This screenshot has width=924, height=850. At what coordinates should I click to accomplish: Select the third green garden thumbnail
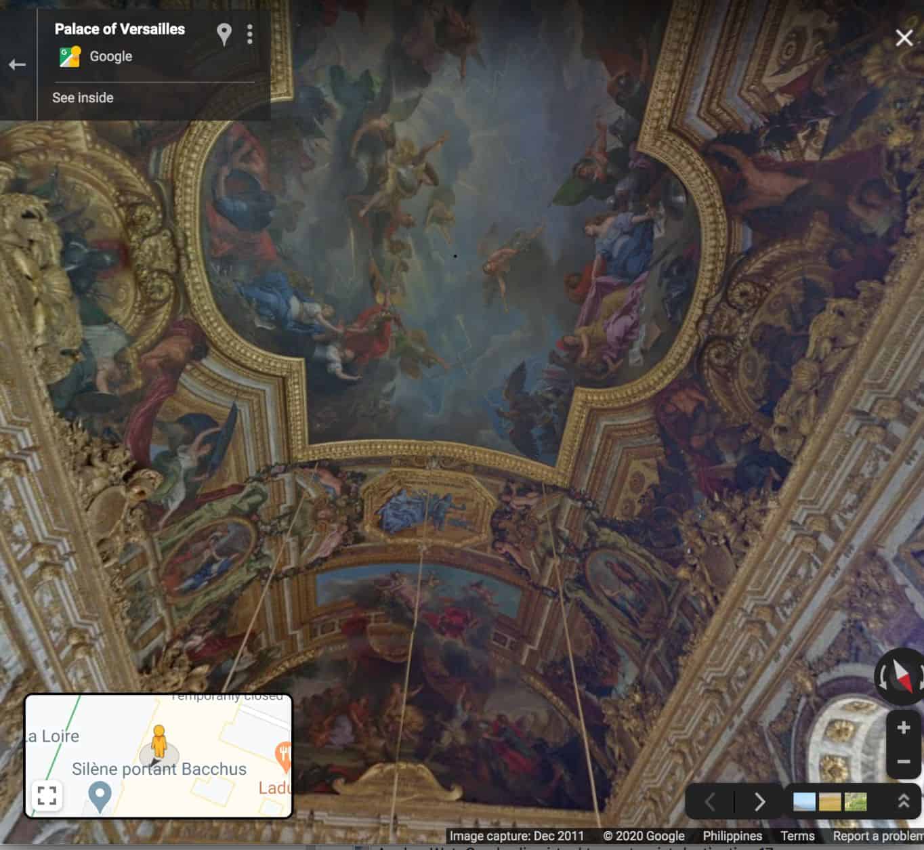click(x=856, y=802)
